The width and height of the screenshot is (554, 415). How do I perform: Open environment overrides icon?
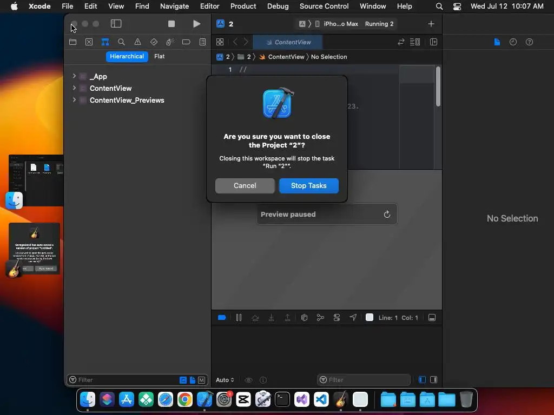(x=337, y=318)
